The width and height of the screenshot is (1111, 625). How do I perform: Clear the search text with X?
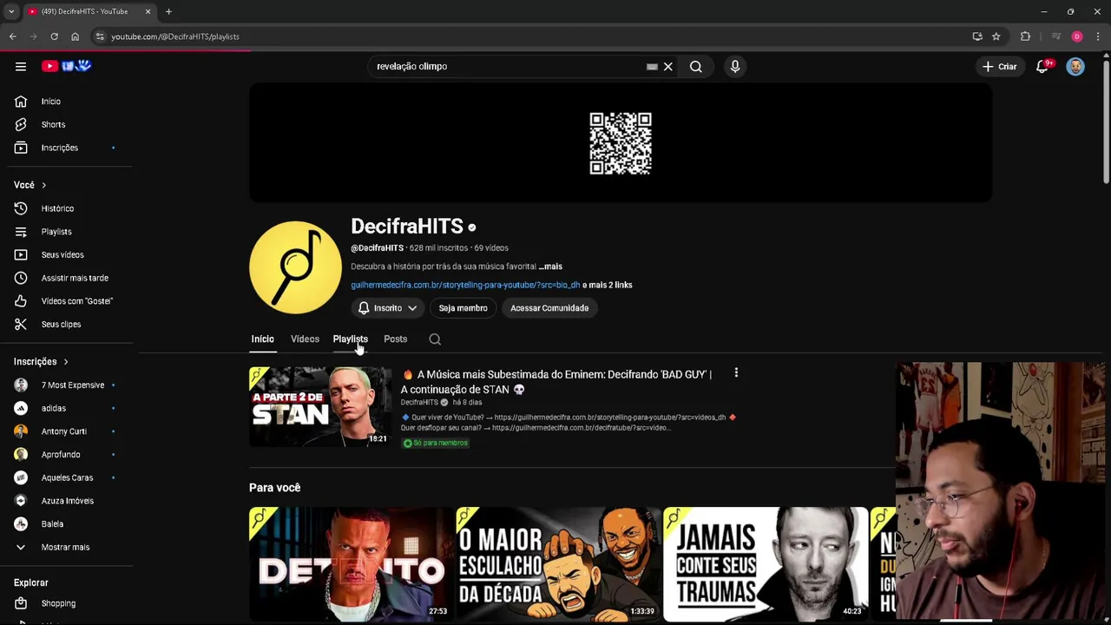click(x=668, y=66)
